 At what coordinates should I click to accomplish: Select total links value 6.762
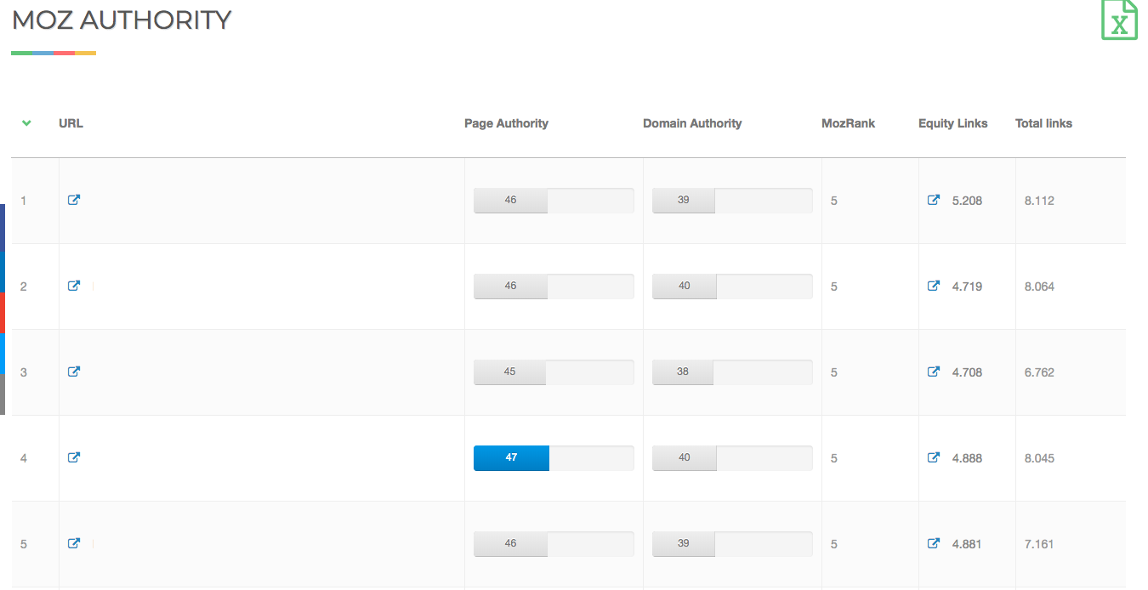pyautogui.click(x=1039, y=372)
